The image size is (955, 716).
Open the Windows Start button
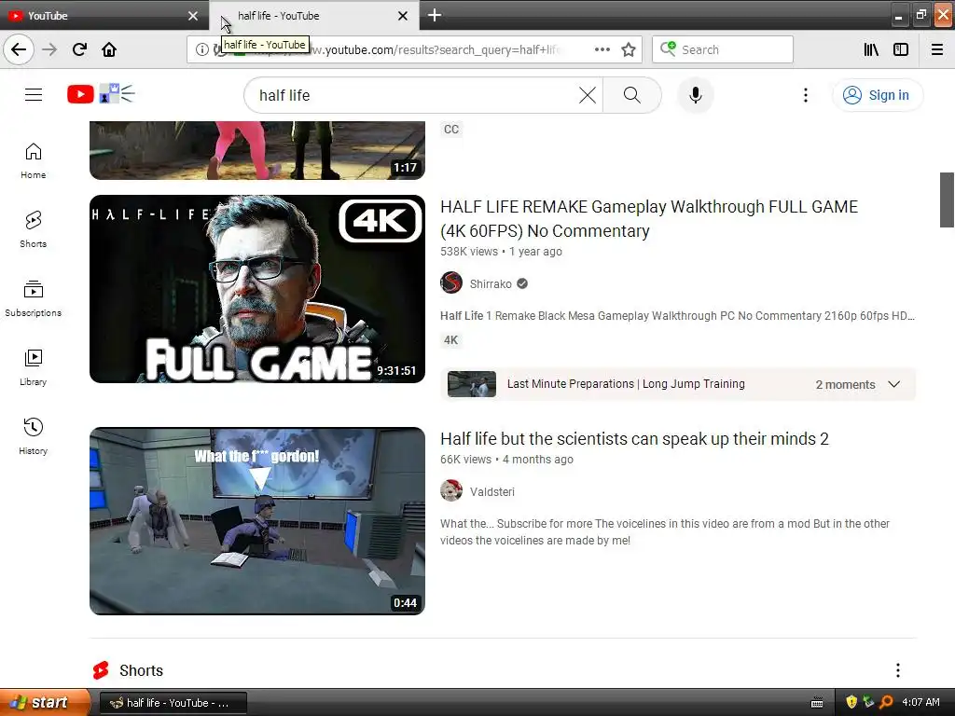point(45,703)
